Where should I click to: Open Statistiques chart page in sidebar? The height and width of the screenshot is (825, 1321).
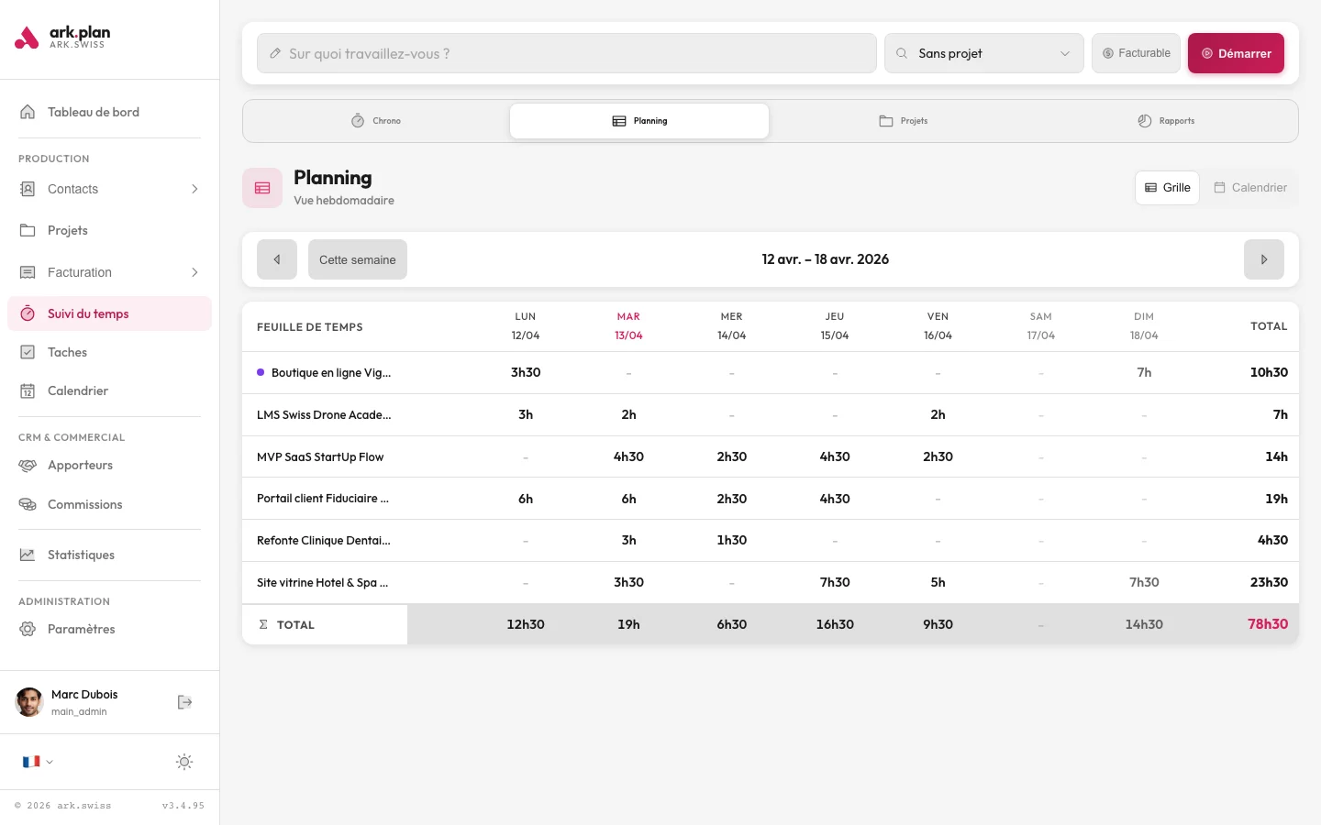[x=81, y=555]
